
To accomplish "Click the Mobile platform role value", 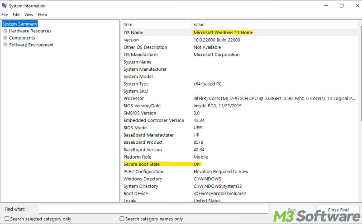I will tap(200, 157).
